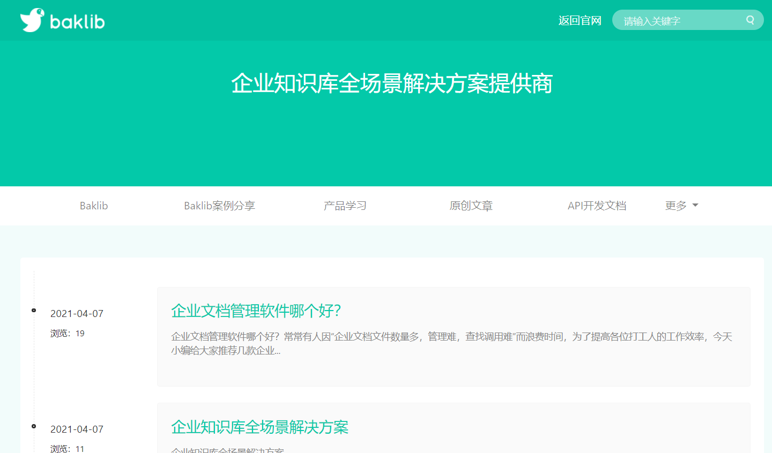The height and width of the screenshot is (453, 772).
Task: Click timeline dot beside 浏览: 11 entry
Action: (34, 426)
